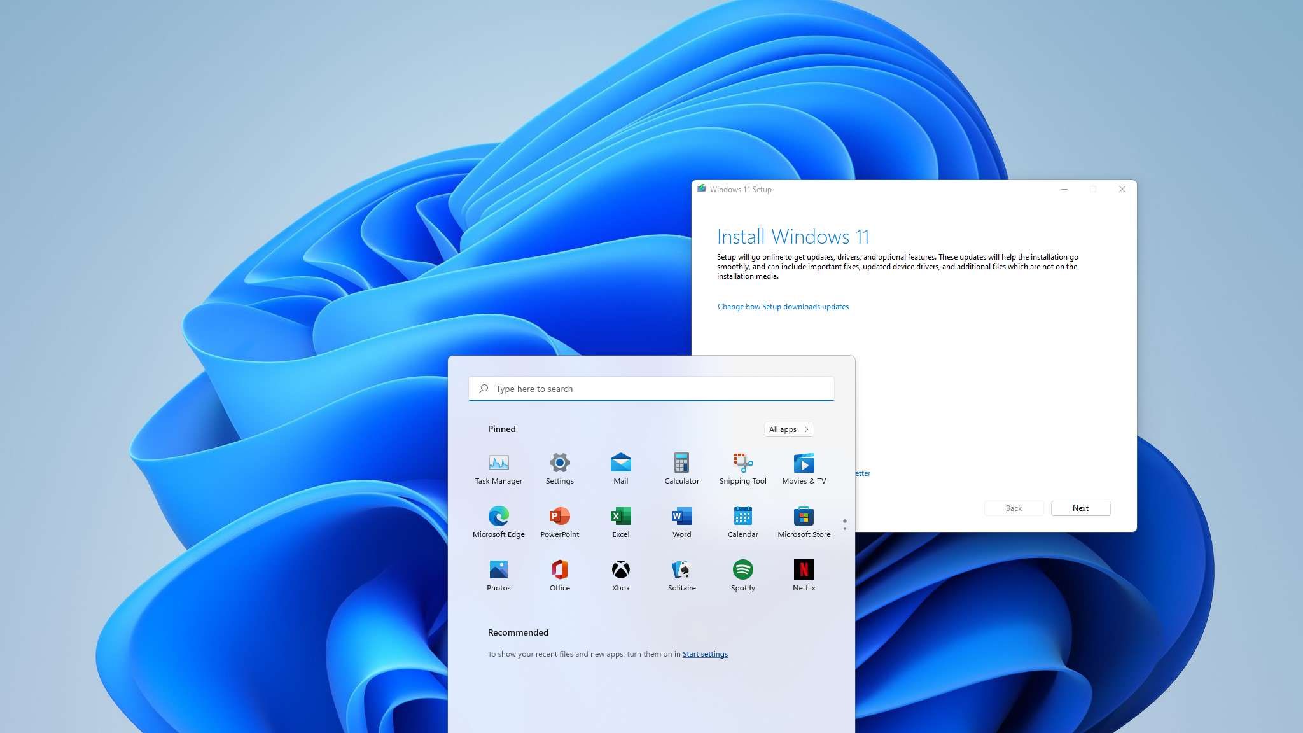
Task: Launch Solitaire game
Action: [681, 576]
